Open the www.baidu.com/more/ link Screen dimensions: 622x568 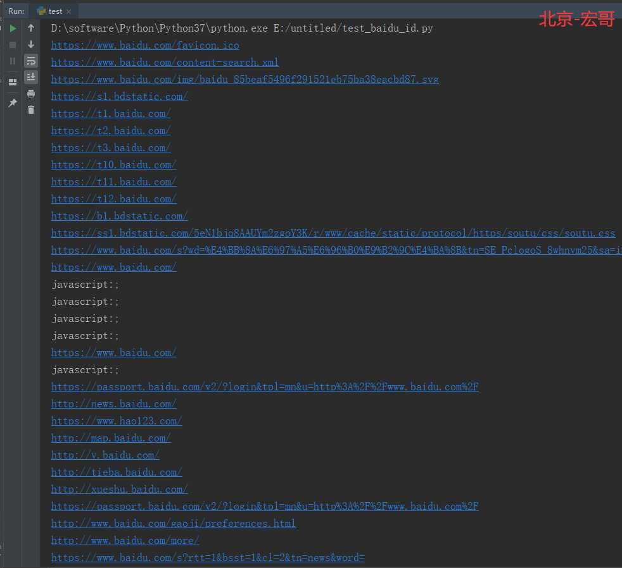coord(125,541)
